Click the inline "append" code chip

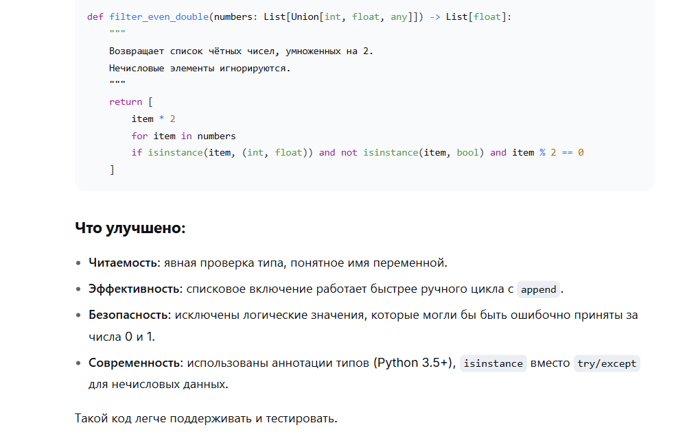pos(538,289)
